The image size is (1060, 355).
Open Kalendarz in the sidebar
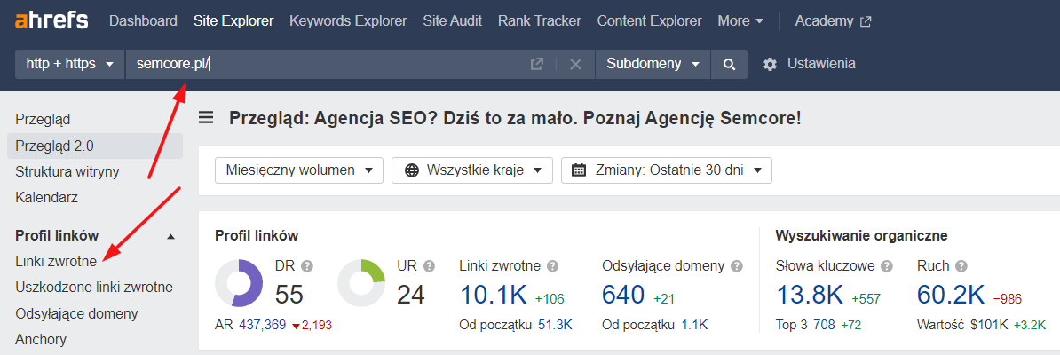point(46,198)
